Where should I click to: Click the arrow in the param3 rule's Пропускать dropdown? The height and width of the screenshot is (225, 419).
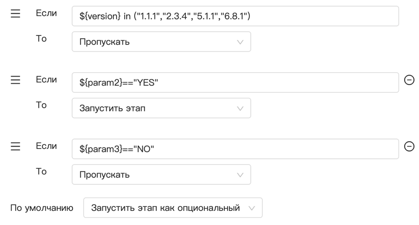click(240, 175)
